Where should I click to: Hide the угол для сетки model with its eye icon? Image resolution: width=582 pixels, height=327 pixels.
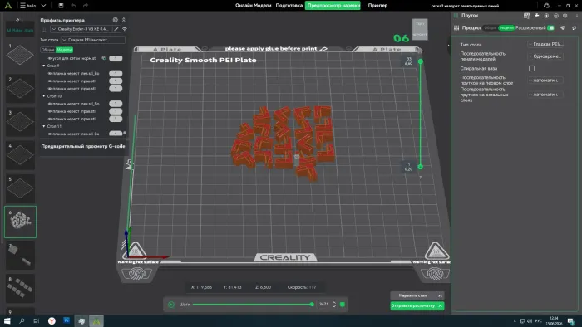point(49,59)
